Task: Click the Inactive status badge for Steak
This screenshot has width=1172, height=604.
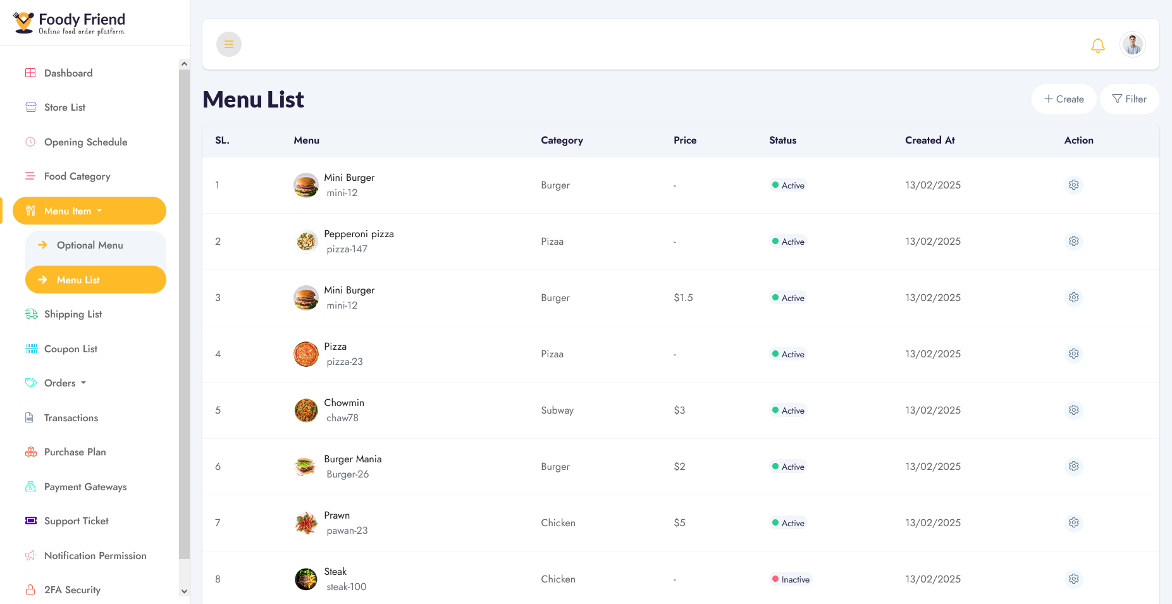Action: (x=791, y=579)
